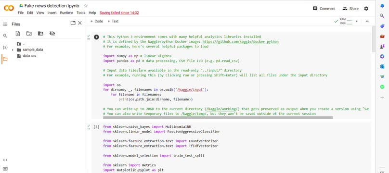Click the Share button
This screenshot has width=389, height=173.
[350, 9]
